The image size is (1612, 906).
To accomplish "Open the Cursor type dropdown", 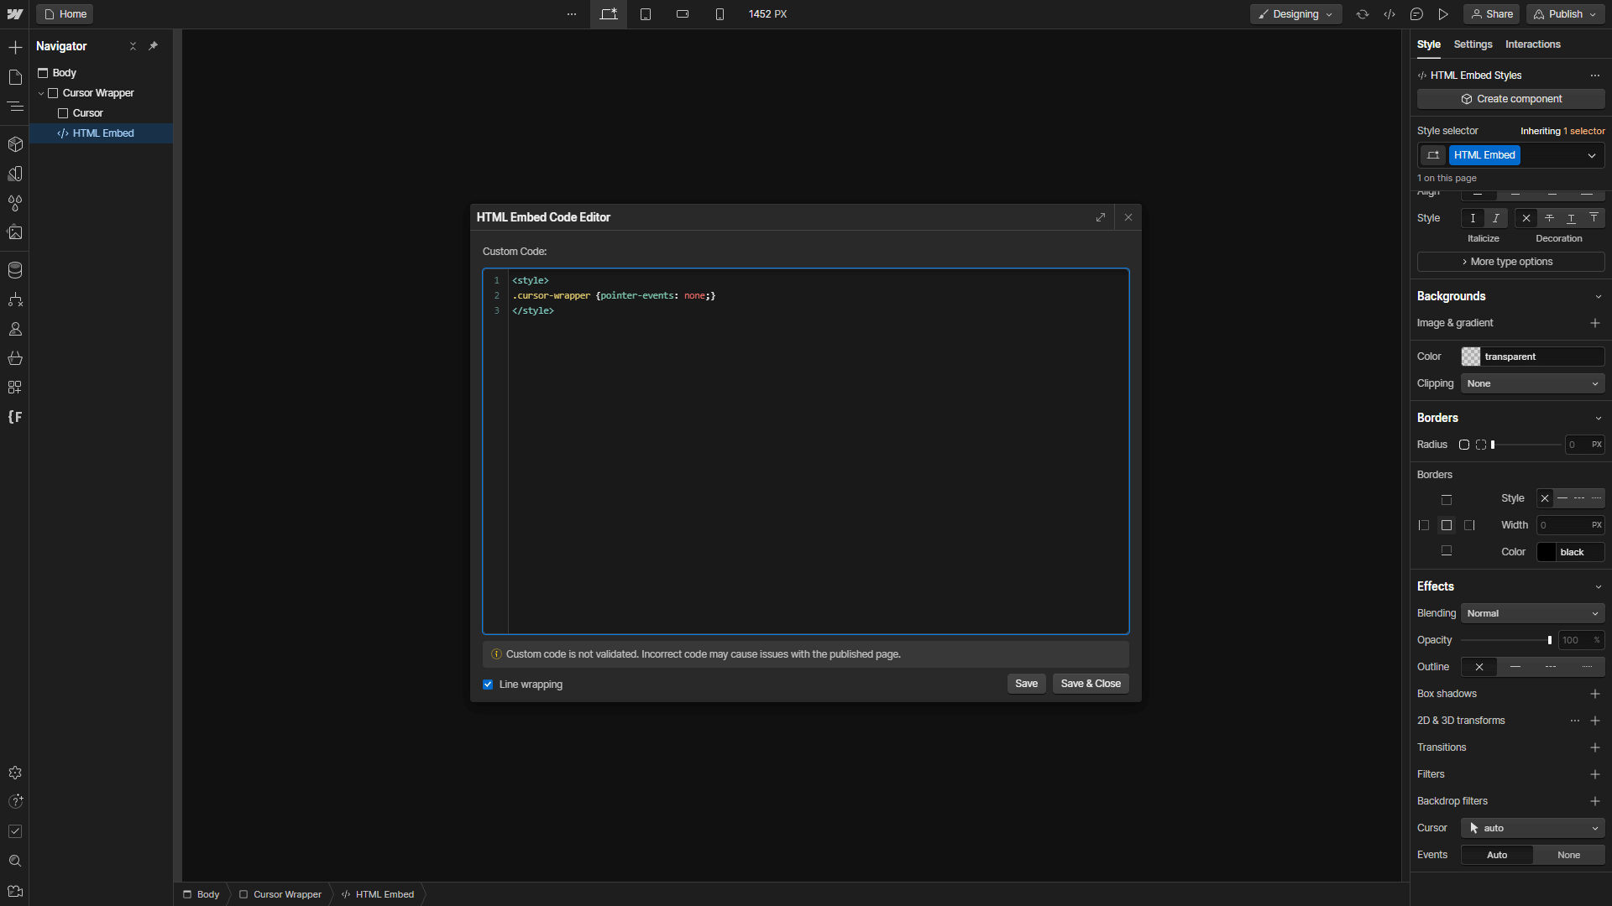I will 1532,828.
